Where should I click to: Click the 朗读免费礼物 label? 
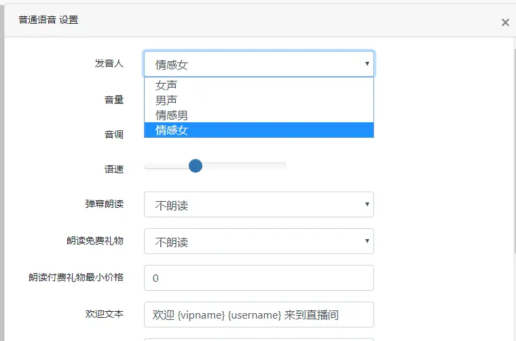pos(95,240)
